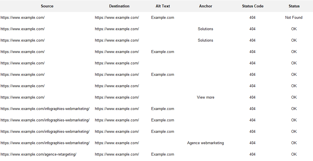Select the 404 code in the agence-retargeting row
The image size is (313, 161).
pyautogui.click(x=252, y=154)
